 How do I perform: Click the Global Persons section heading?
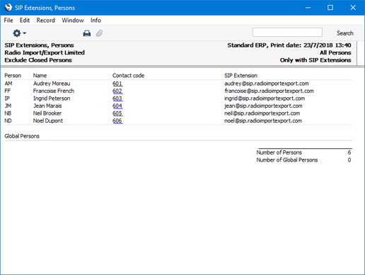[x=22, y=136]
